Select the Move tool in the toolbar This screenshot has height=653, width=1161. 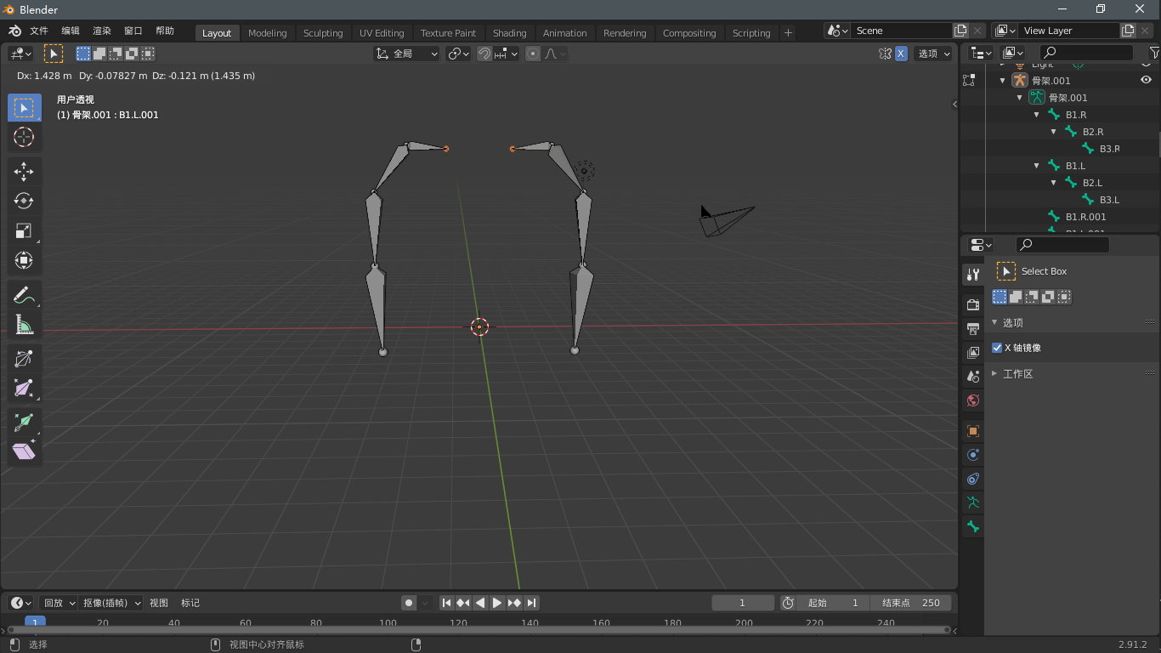click(25, 171)
